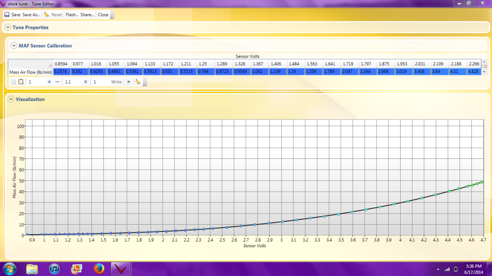Click the interpolate arrow icon beside Write
This screenshot has width=492, height=276.
pyautogui.click(x=128, y=82)
